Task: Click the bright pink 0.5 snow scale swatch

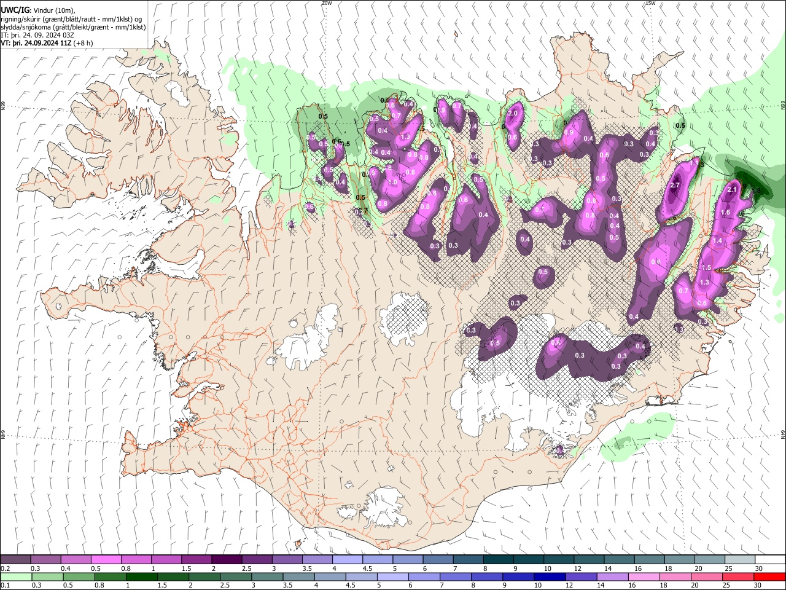Action: pos(106,559)
